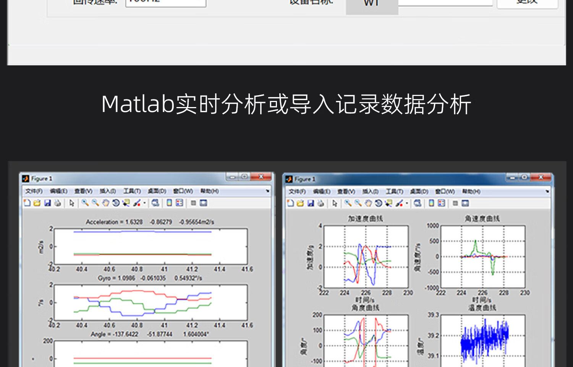
Task: Insert a colorbar in the right Figure window
Action: [x=431, y=203]
